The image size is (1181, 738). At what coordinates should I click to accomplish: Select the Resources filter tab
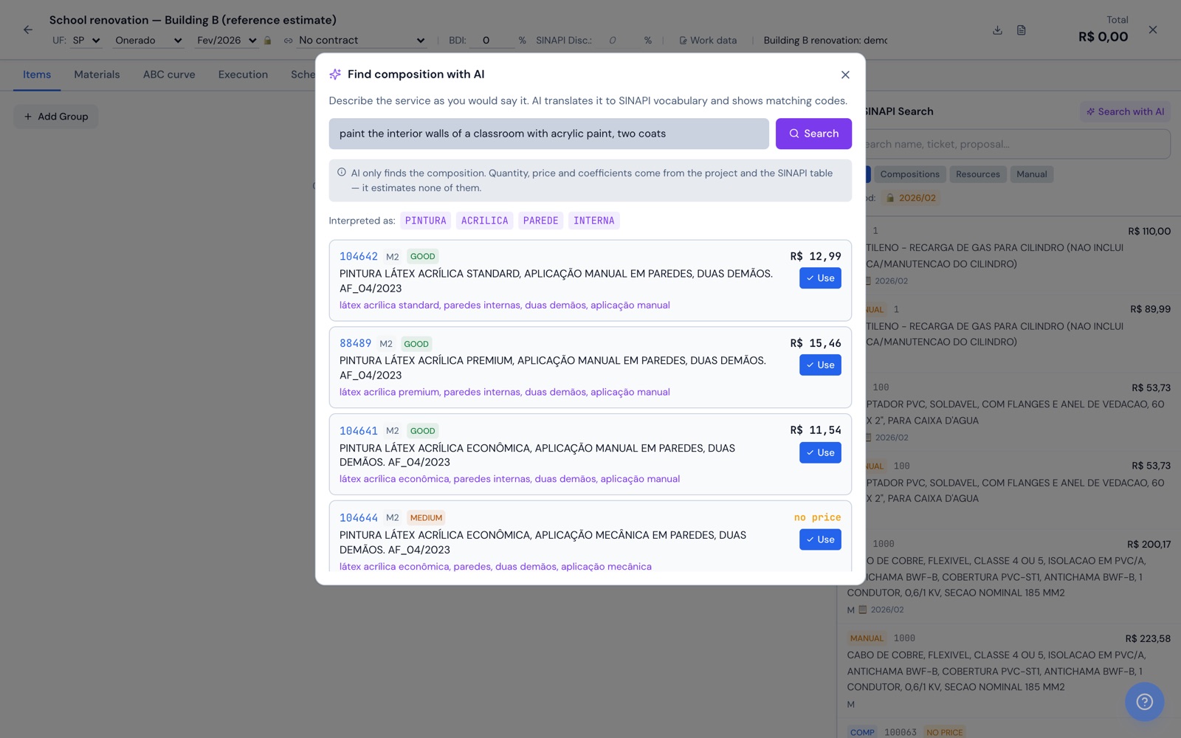pos(977,174)
